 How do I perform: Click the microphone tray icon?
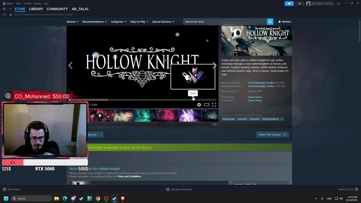pyautogui.click(x=322, y=198)
